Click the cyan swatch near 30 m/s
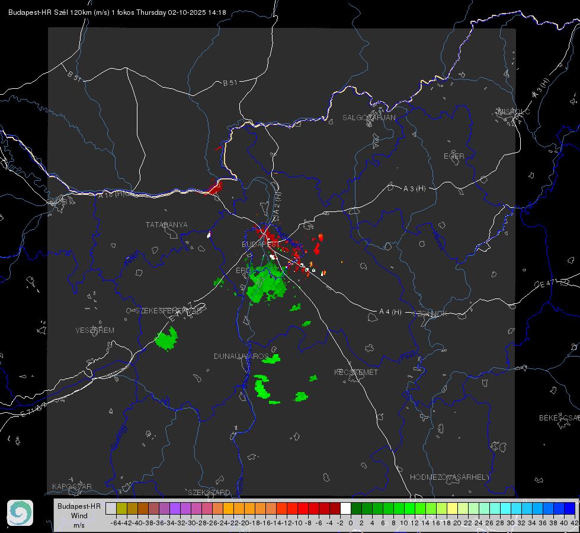The height and width of the screenshot is (533, 580). pyautogui.click(x=506, y=508)
